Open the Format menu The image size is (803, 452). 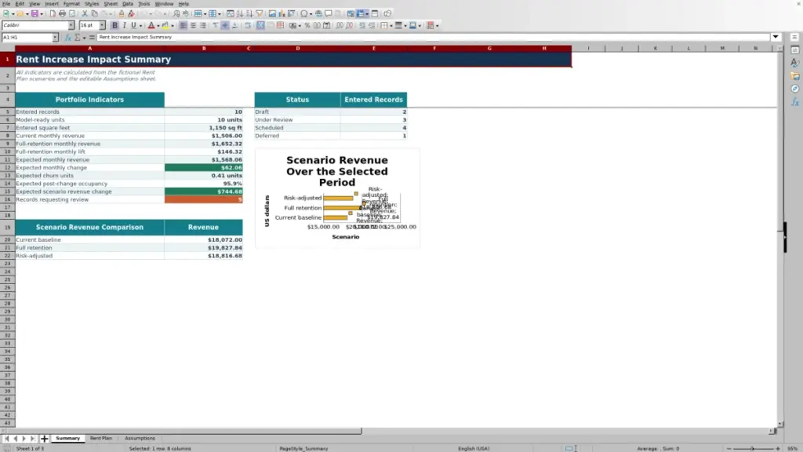(x=71, y=4)
